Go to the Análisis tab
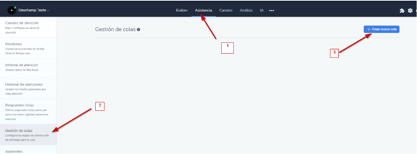Viewport: 417px width, 154px height. 246,10
